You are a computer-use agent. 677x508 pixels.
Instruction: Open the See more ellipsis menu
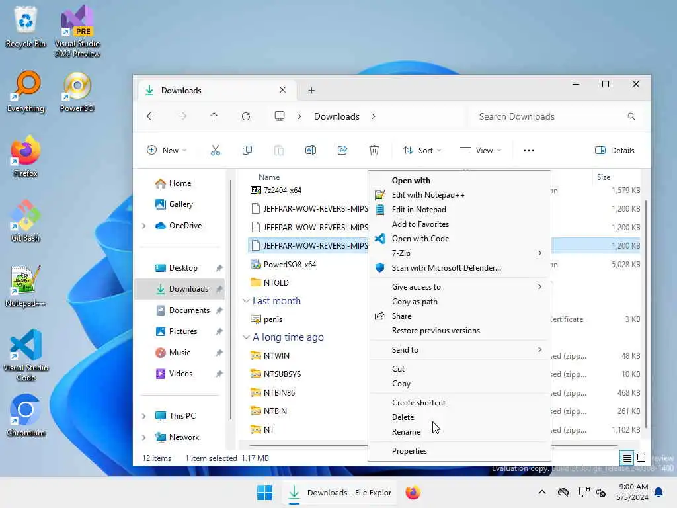tap(528, 150)
